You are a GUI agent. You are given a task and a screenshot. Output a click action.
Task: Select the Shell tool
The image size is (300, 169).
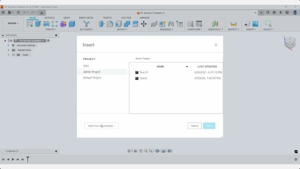coord(118,24)
